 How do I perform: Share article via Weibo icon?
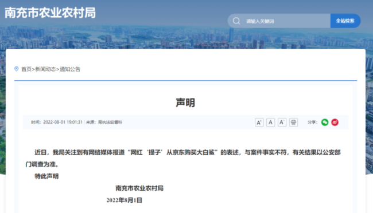point(335,123)
